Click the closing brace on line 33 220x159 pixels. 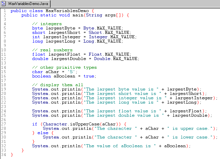point(23,150)
